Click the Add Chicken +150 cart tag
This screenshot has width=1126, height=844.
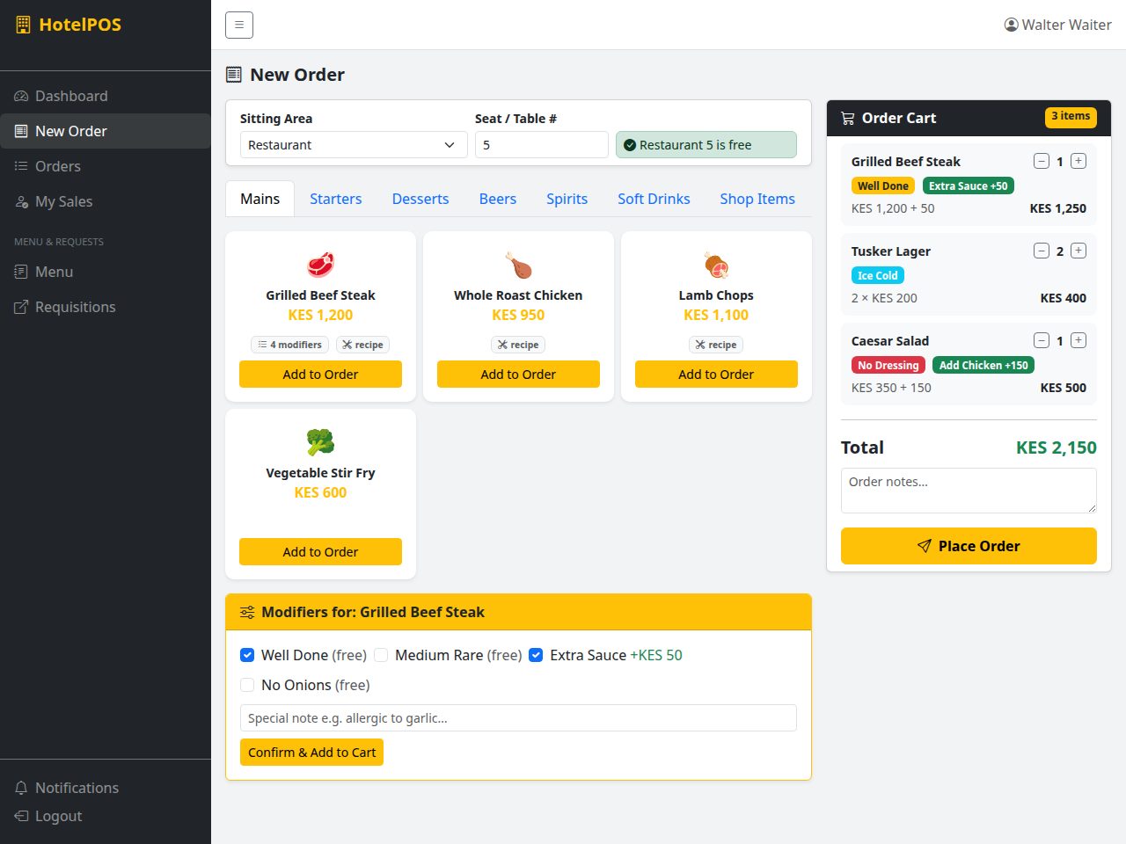983,365
